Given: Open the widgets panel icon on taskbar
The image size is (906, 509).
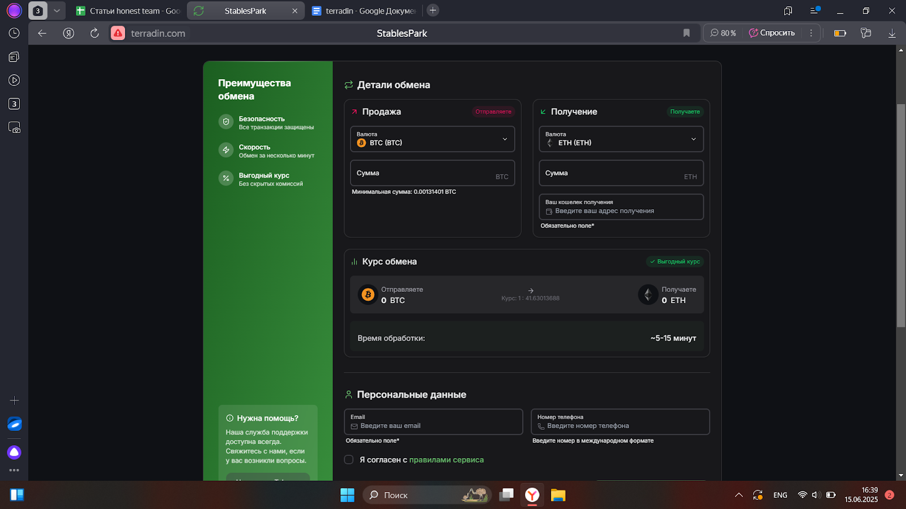Looking at the screenshot, I should point(17,495).
